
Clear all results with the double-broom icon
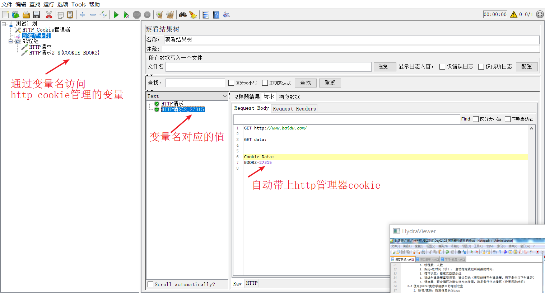point(170,15)
